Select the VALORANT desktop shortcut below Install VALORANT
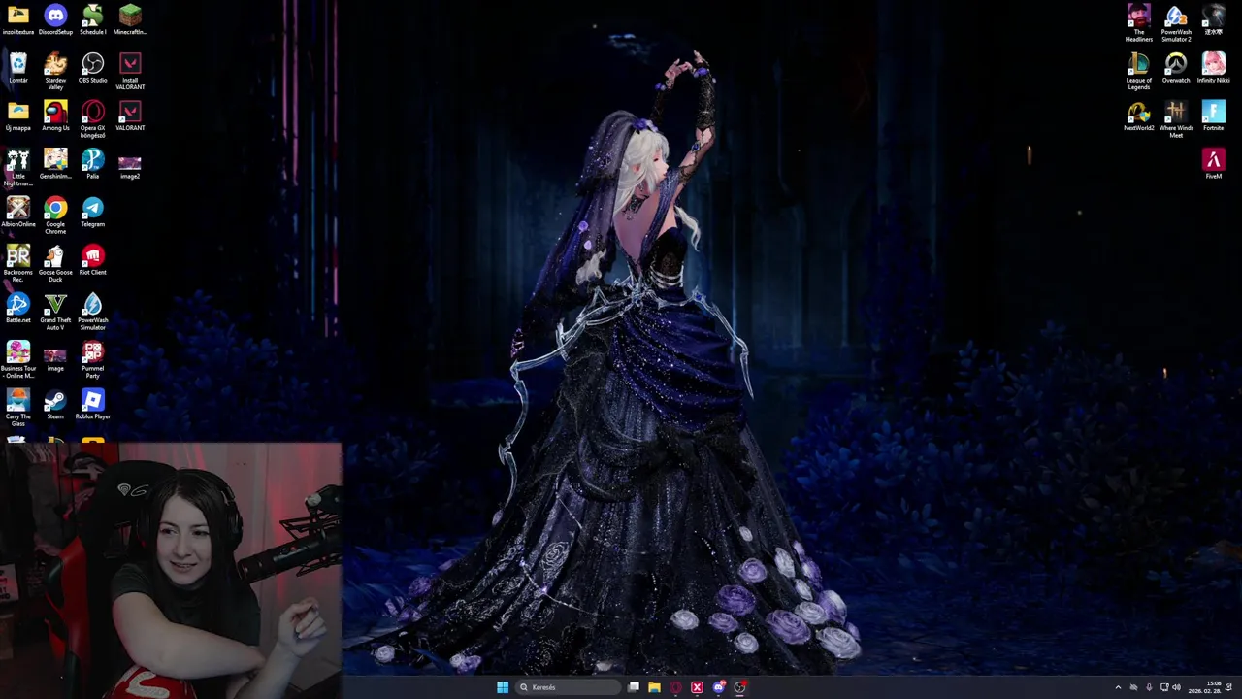This screenshot has width=1242, height=699. pyautogui.click(x=130, y=116)
